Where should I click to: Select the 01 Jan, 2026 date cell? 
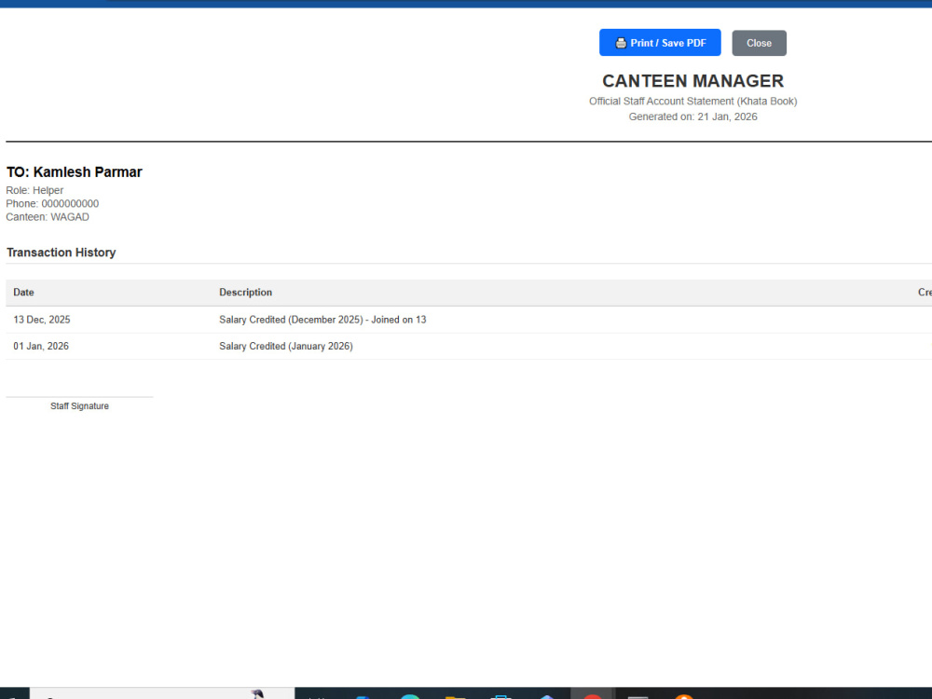[41, 346]
